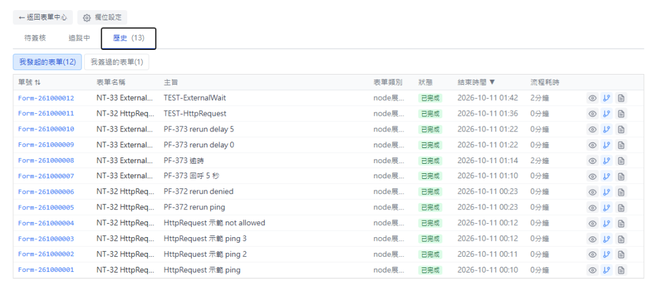Viewport: 648px width, 282px height.
Task: Click the document icon for Form-261000002
Action: tap(621, 254)
